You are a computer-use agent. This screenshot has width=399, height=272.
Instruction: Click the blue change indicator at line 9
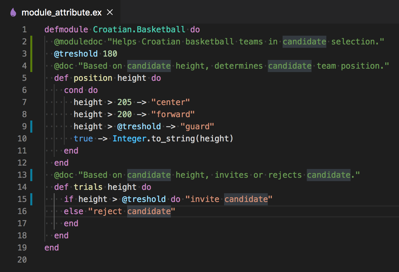(32, 126)
